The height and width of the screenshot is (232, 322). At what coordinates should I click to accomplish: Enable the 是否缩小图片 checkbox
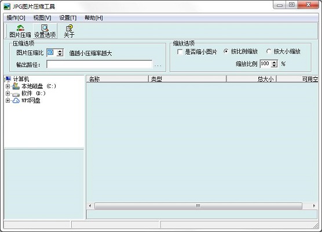pyautogui.click(x=180, y=52)
